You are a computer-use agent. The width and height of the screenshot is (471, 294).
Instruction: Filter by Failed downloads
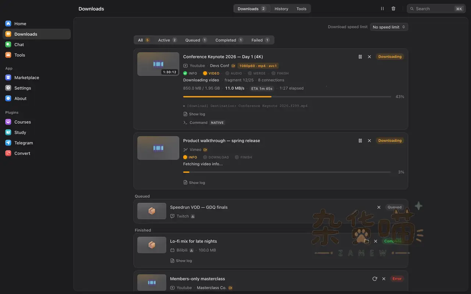[x=261, y=40]
